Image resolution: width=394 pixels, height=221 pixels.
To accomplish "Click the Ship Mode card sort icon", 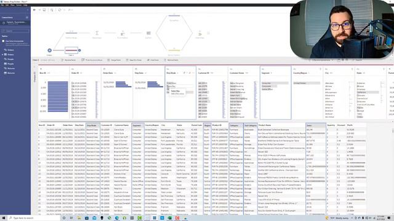I will (185, 73).
